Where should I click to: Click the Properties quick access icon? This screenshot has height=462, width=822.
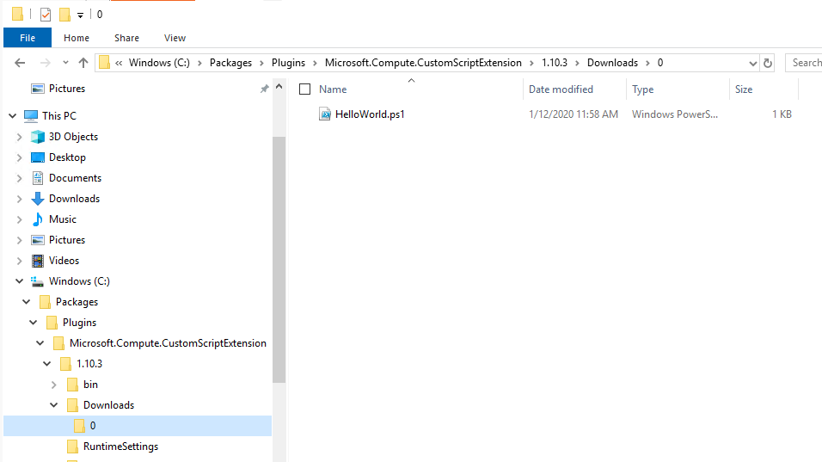click(46, 14)
